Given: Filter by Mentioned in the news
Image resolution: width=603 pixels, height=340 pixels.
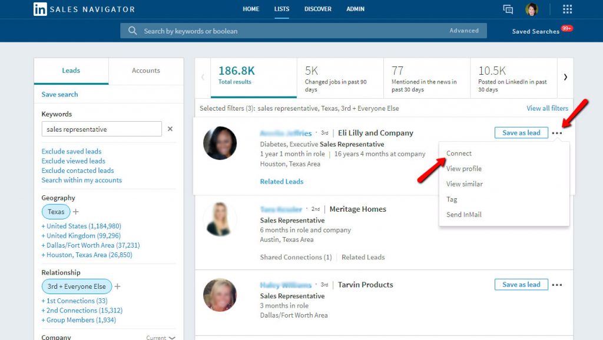Looking at the screenshot, I should coord(427,79).
